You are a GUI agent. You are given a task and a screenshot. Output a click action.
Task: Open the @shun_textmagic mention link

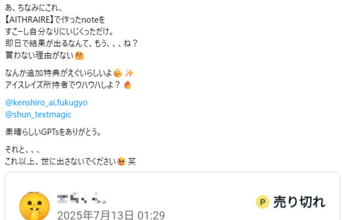point(38,115)
